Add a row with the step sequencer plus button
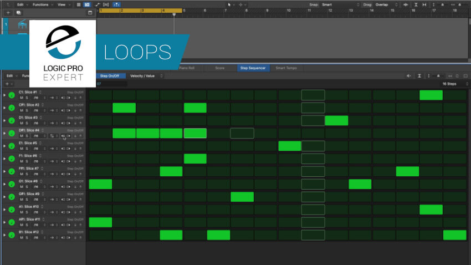This screenshot has width=471, height=265. point(7,84)
